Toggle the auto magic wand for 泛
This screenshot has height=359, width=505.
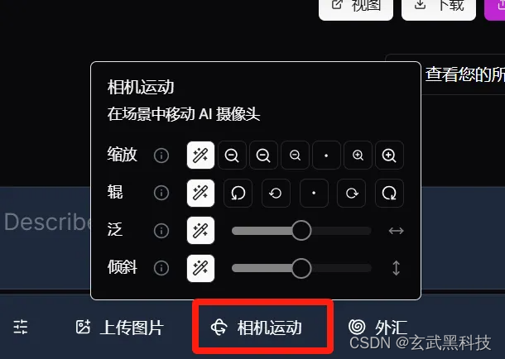[200, 230]
